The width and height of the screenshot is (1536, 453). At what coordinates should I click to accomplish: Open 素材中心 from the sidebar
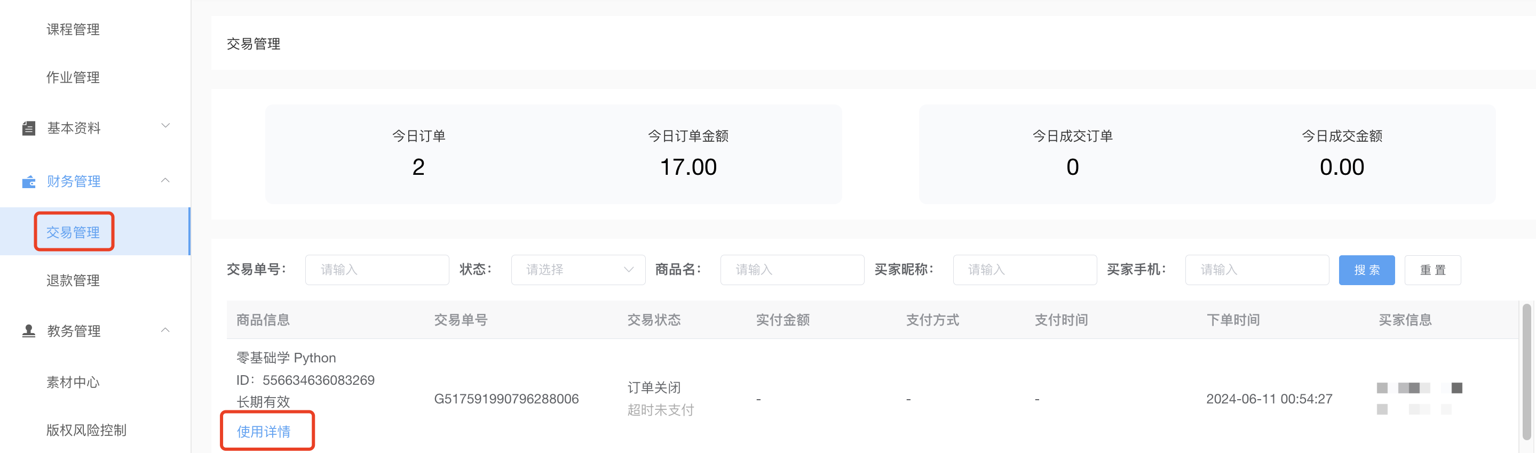click(73, 382)
